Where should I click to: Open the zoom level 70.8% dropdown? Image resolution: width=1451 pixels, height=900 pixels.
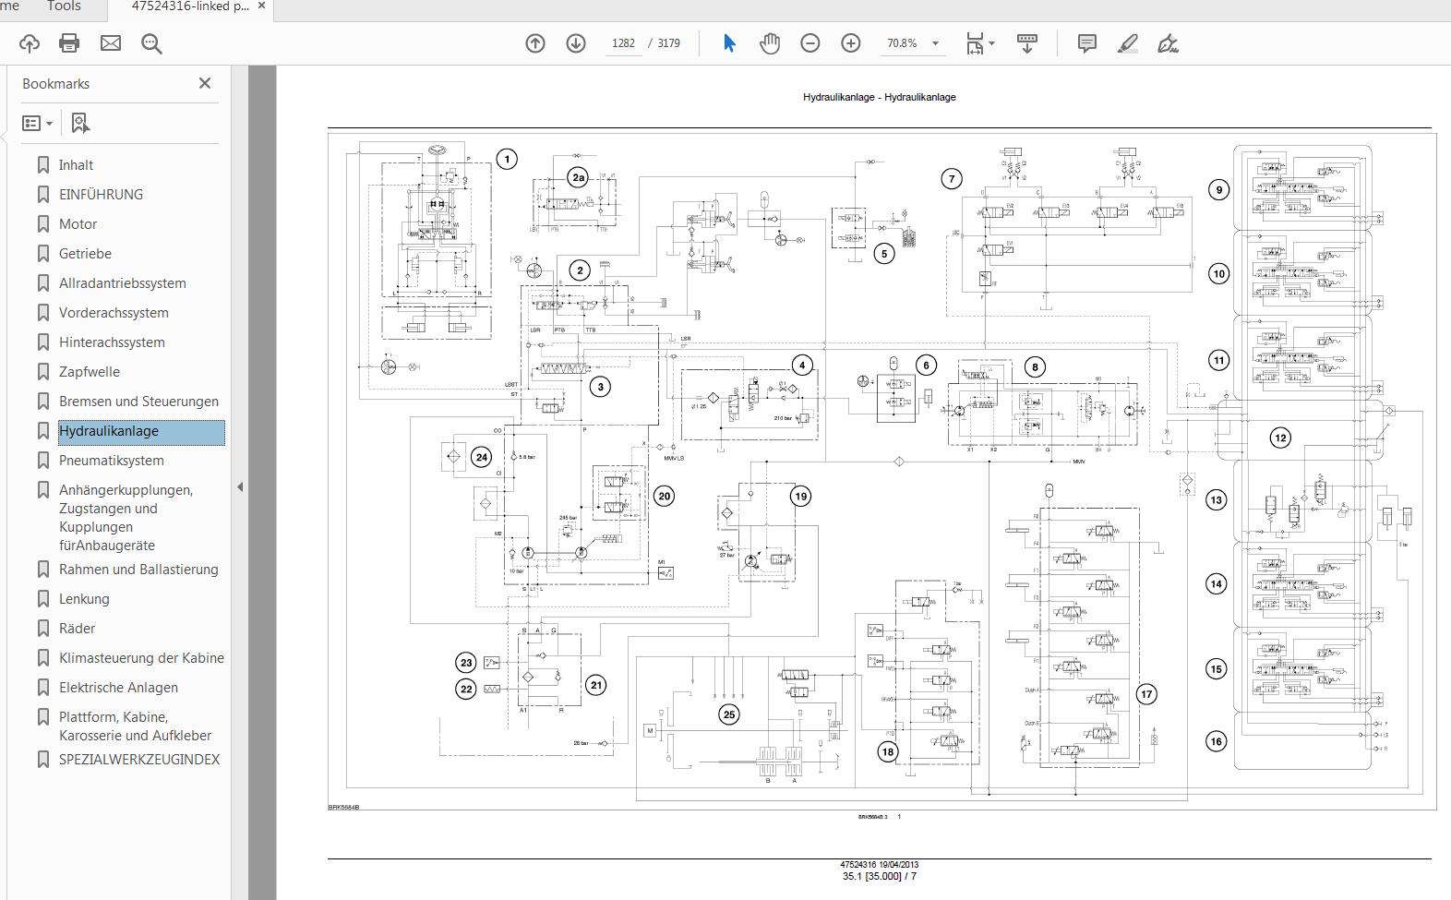935,43
